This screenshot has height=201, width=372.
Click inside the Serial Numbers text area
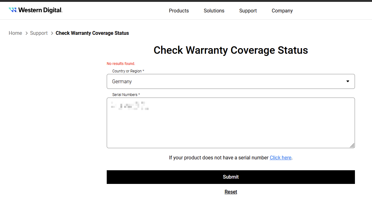click(x=231, y=123)
